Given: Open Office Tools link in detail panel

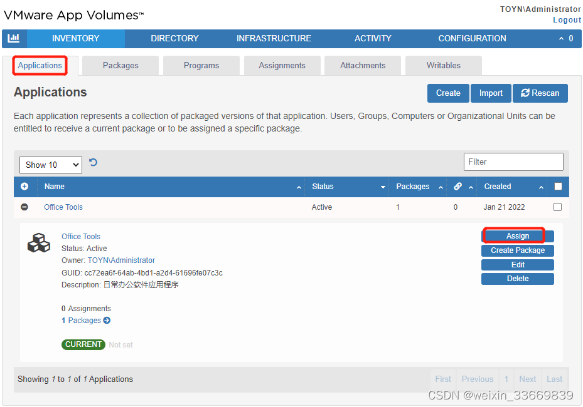Looking at the screenshot, I should 81,236.
